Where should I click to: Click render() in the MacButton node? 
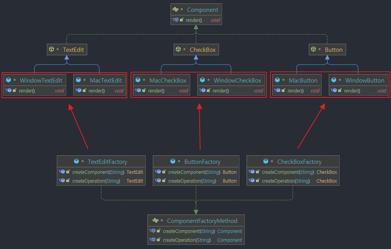[295, 91]
